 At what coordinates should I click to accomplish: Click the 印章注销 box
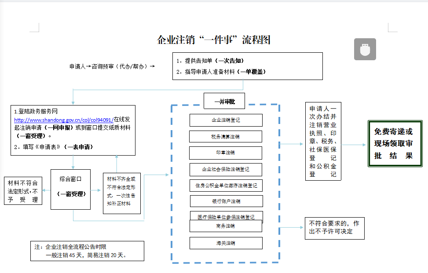tap(225, 153)
